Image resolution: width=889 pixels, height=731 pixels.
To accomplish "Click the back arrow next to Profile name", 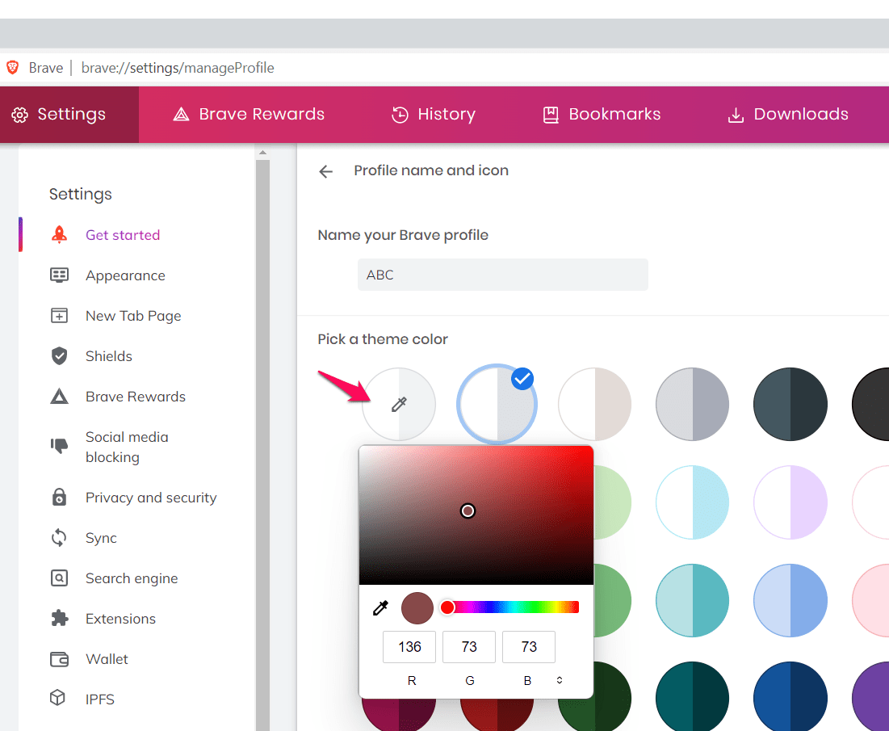I will (325, 170).
